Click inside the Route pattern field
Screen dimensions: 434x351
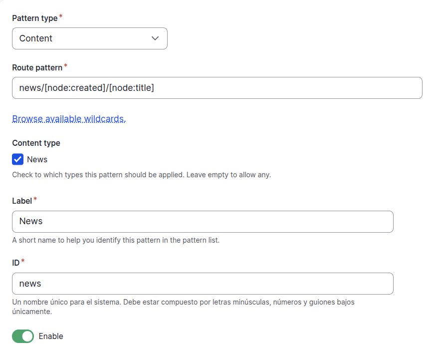click(x=217, y=87)
